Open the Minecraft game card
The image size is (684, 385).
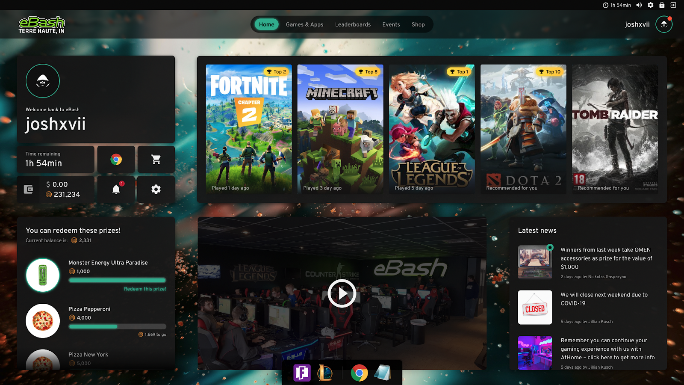(340, 129)
